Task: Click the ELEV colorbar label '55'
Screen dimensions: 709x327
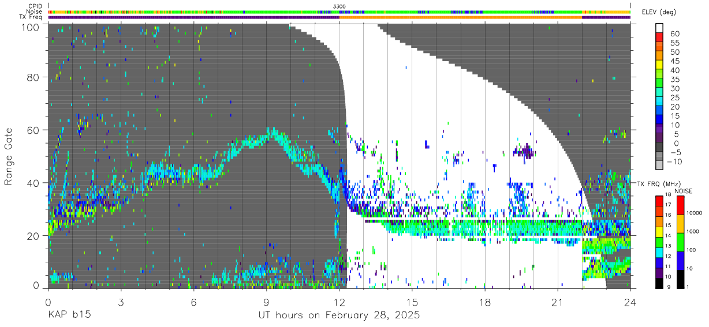Action: 674,43
